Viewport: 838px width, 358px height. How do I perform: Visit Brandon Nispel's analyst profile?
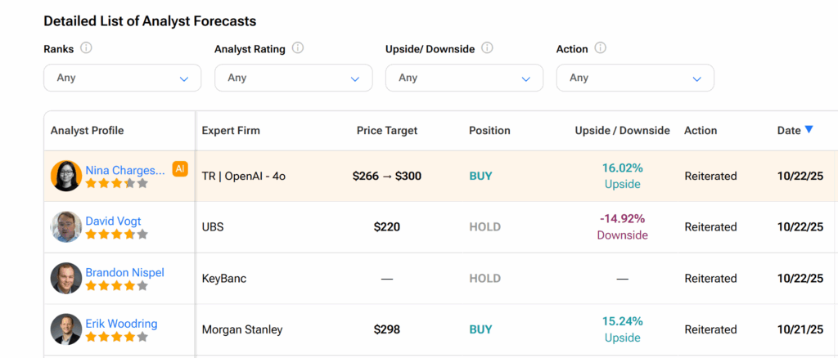click(124, 272)
